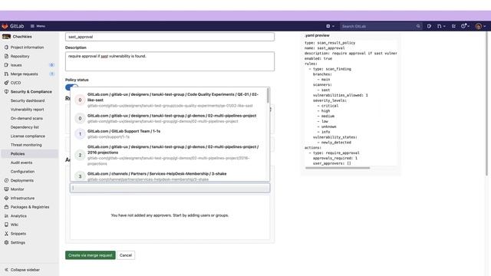The width and height of the screenshot is (491, 276).
Task: Click the approvers dropdown list scrollbar
Action: [x=268, y=95]
